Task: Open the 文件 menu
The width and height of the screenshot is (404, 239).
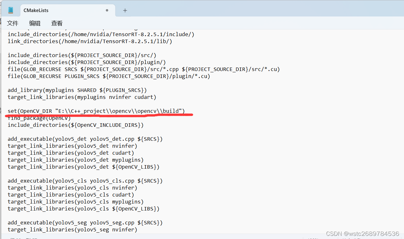Action: pyautogui.click(x=13, y=23)
